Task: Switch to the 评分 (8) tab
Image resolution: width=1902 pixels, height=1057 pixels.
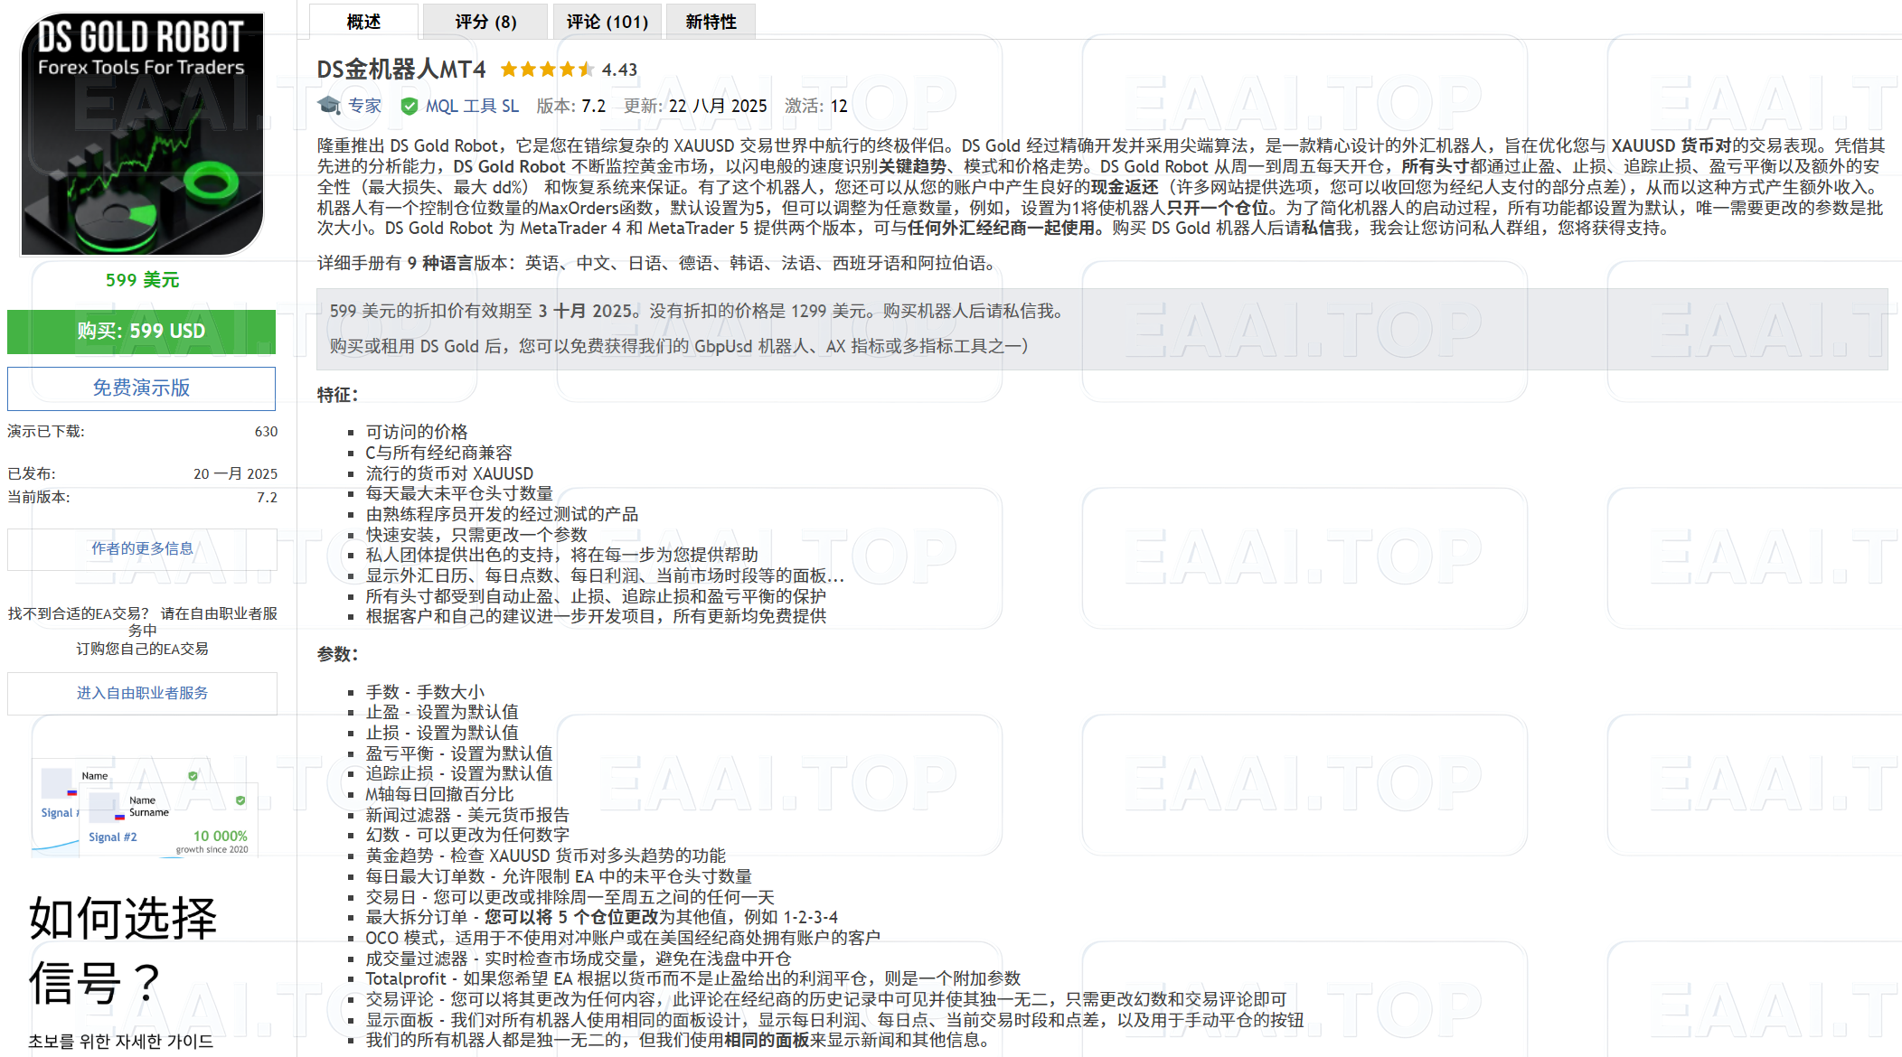Action: 485,22
